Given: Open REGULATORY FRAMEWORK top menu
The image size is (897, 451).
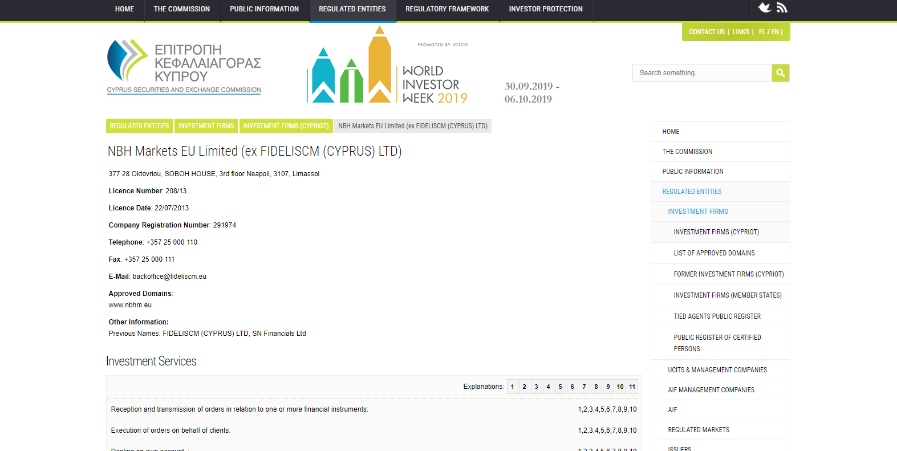Looking at the screenshot, I should point(447,9).
